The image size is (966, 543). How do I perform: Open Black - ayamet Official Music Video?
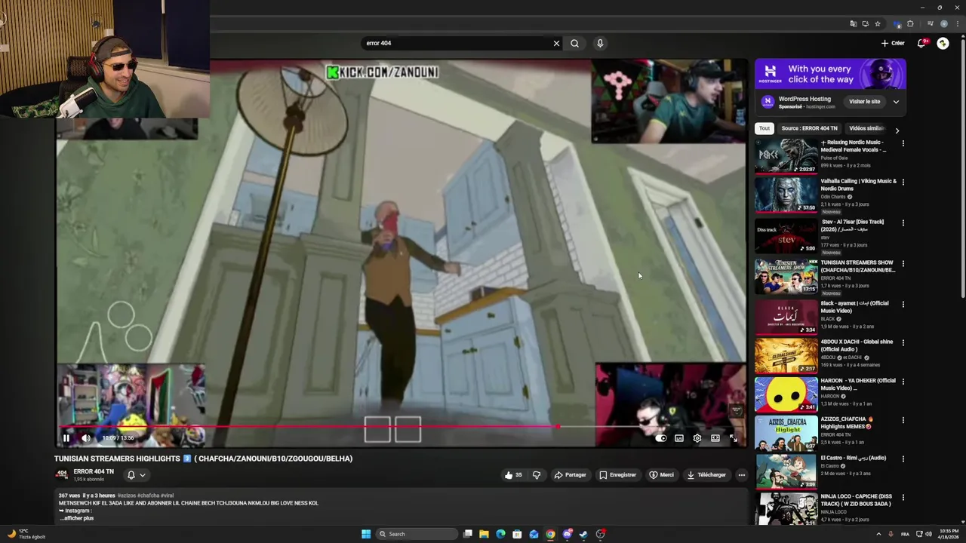tap(786, 316)
